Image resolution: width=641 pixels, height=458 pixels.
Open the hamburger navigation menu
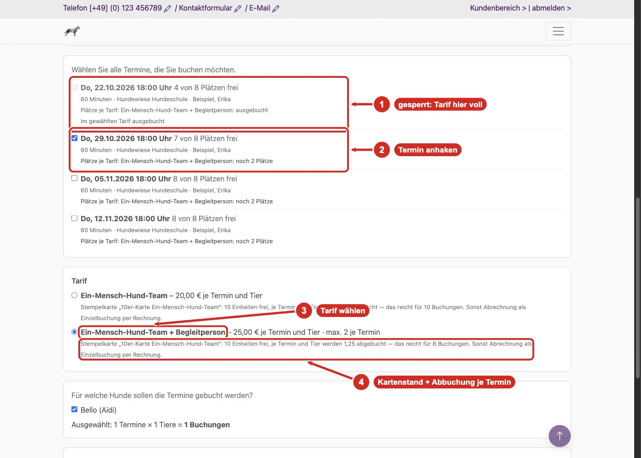click(558, 31)
